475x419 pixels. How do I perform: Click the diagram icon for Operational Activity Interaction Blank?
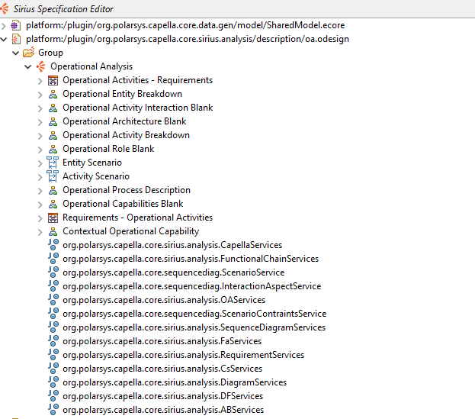53,108
